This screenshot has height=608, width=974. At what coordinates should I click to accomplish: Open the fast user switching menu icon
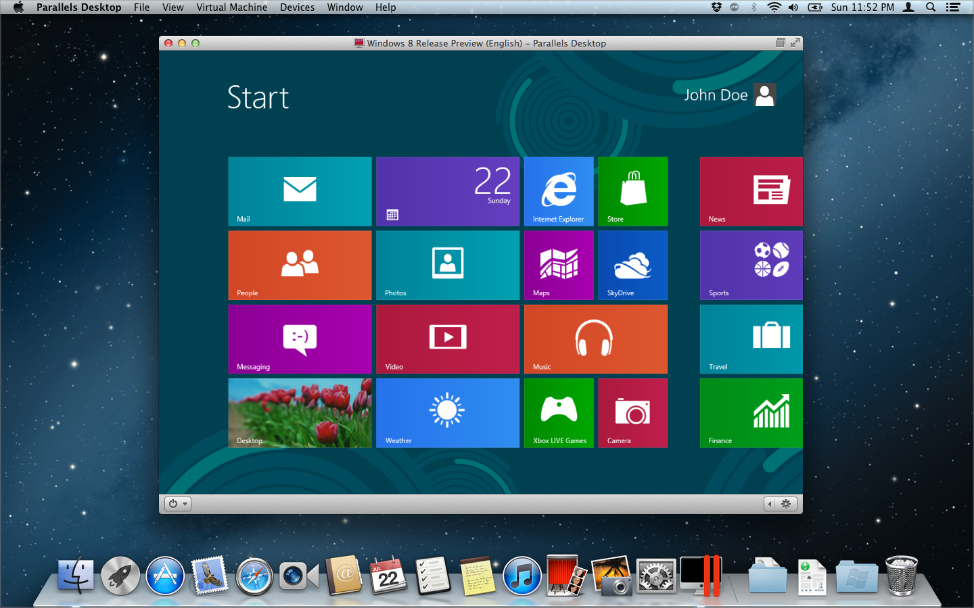click(909, 7)
